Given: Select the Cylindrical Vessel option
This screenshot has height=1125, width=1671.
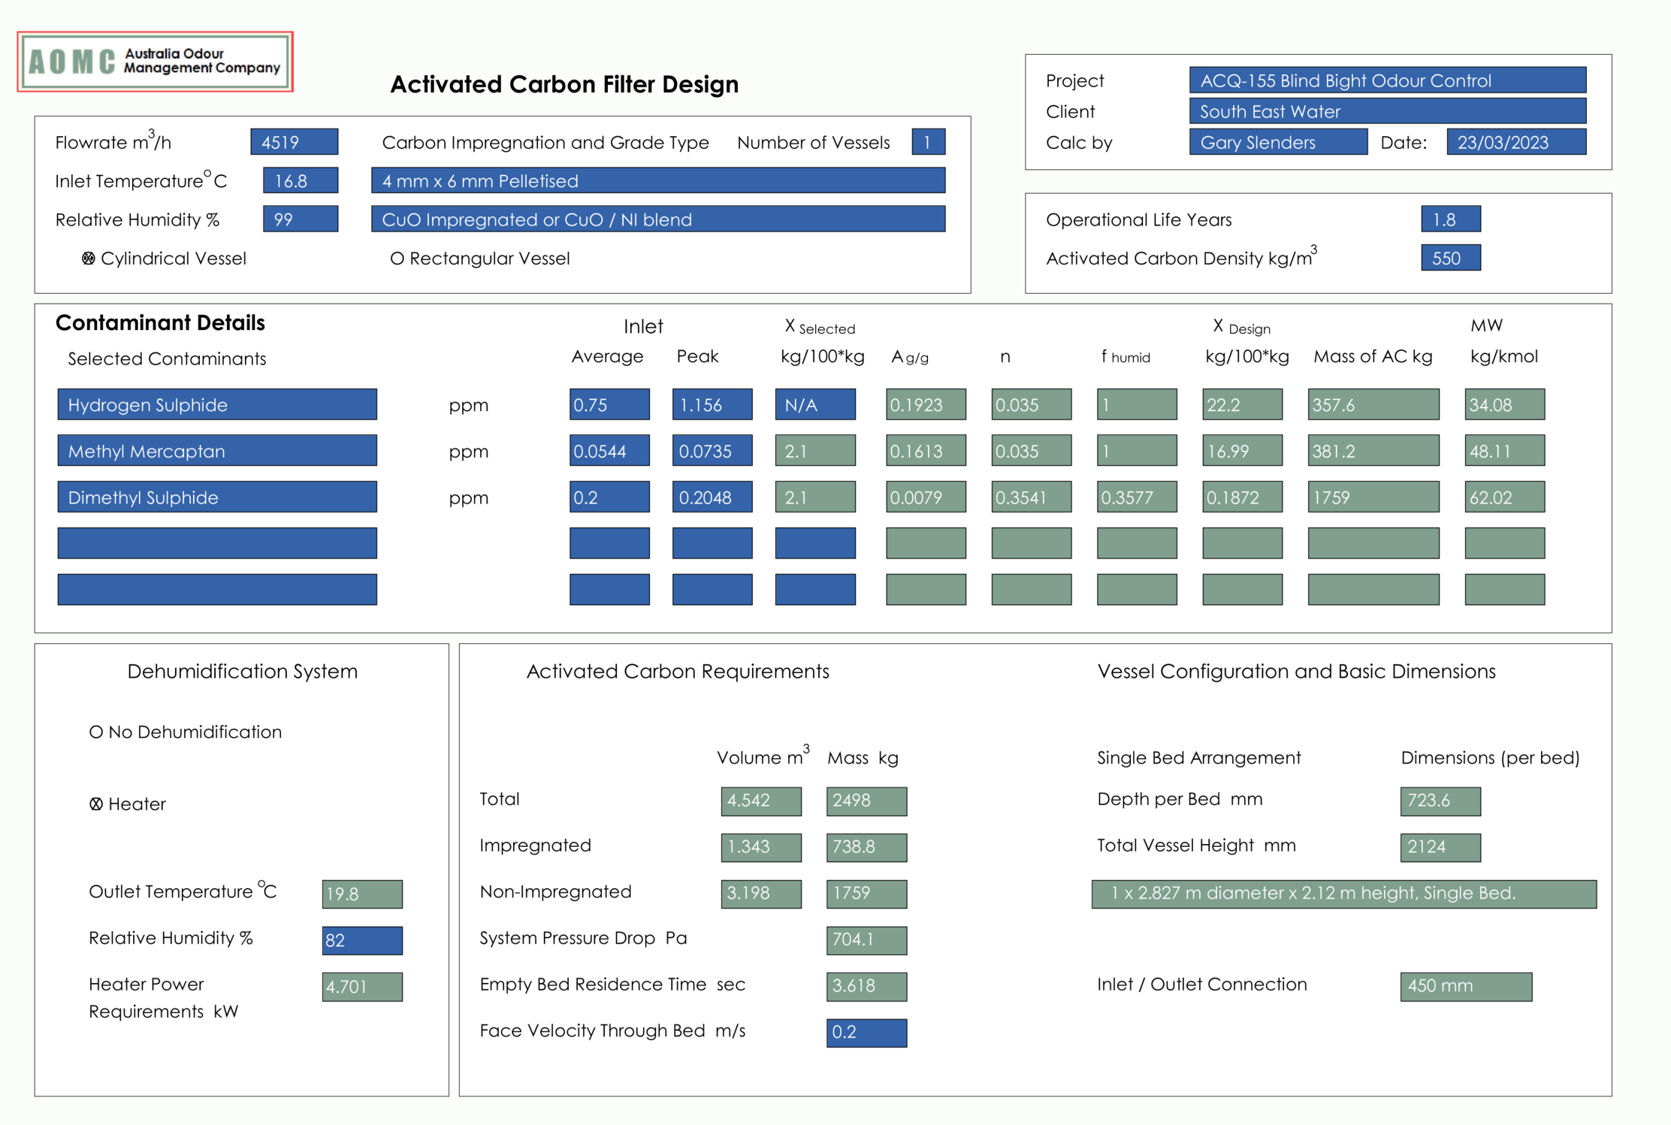Looking at the screenshot, I should click(88, 258).
